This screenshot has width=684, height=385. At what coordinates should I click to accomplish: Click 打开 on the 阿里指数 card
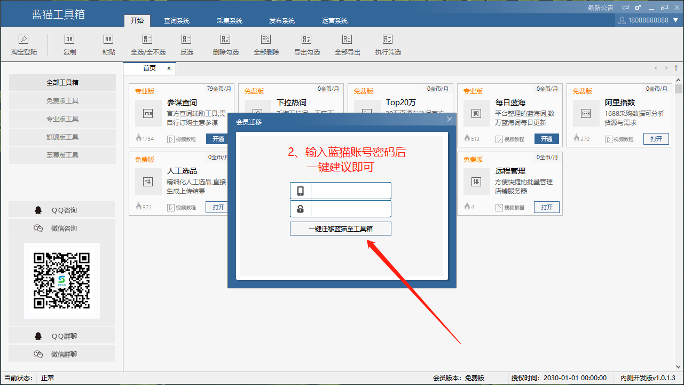pos(656,139)
